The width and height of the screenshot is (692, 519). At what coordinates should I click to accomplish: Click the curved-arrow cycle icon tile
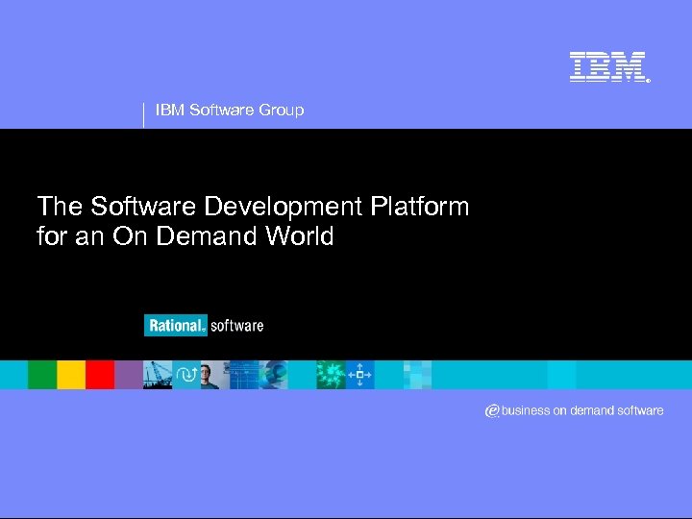[x=186, y=375]
